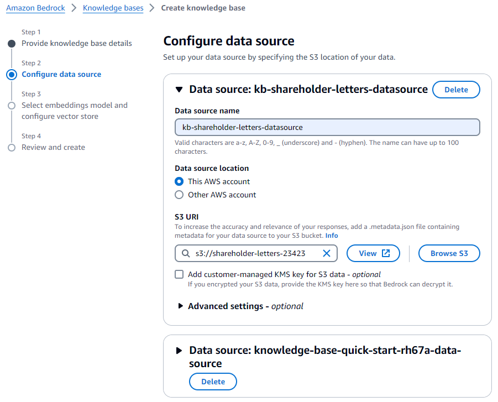Open the Amazon Bedrock breadcrumb link
The height and width of the screenshot is (402, 498).
[35, 8]
